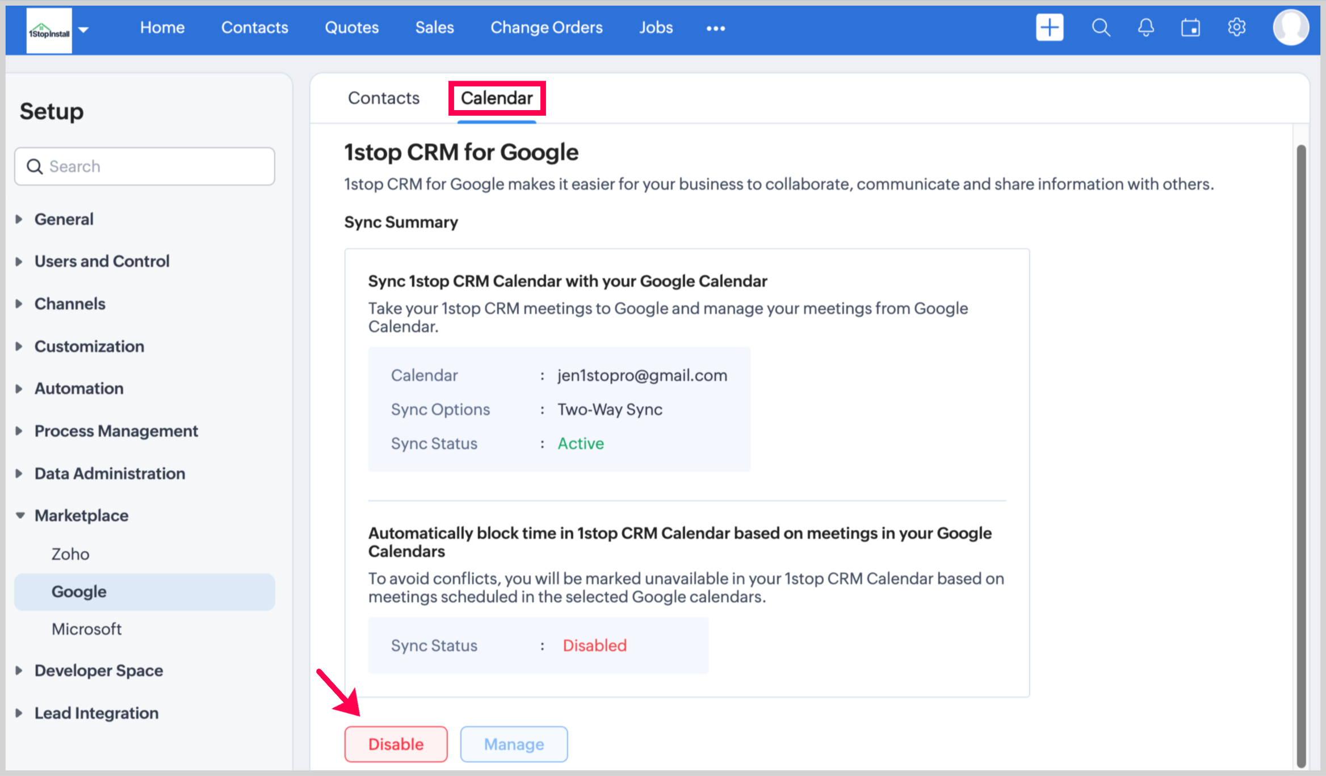Click the user profile avatar
This screenshot has height=776, width=1326.
tap(1290, 27)
